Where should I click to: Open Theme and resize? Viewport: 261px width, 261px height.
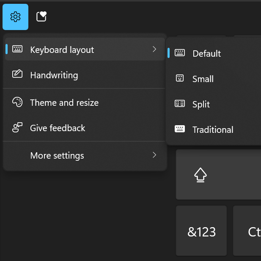[x=85, y=102]
